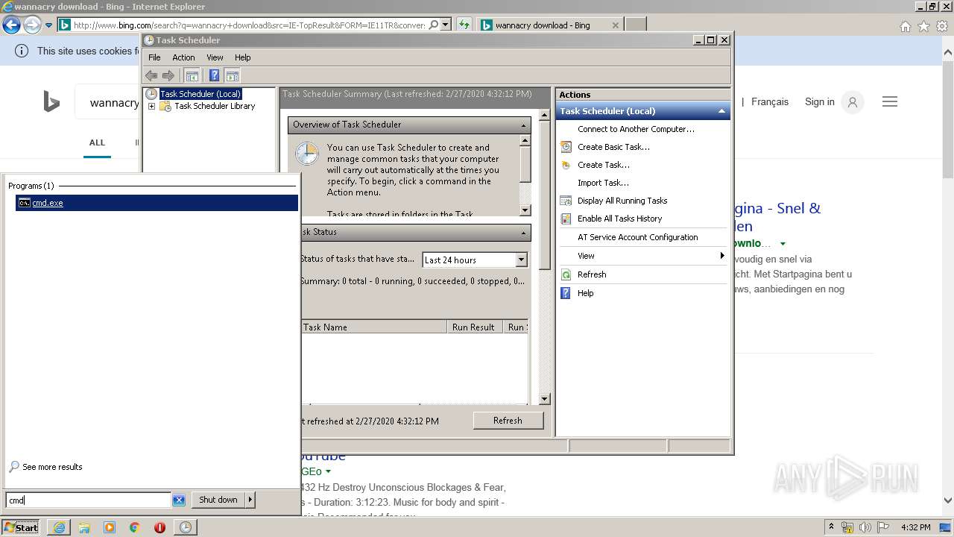Image resolution: width=954 pixels, height=537 pixels.
Task: Click the Bing account avatar icon
Action: pos(852,102)
